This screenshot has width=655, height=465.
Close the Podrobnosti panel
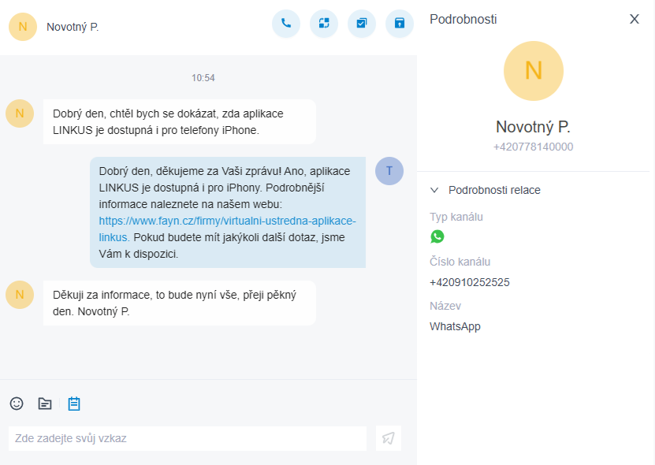(x=635, y=19)
